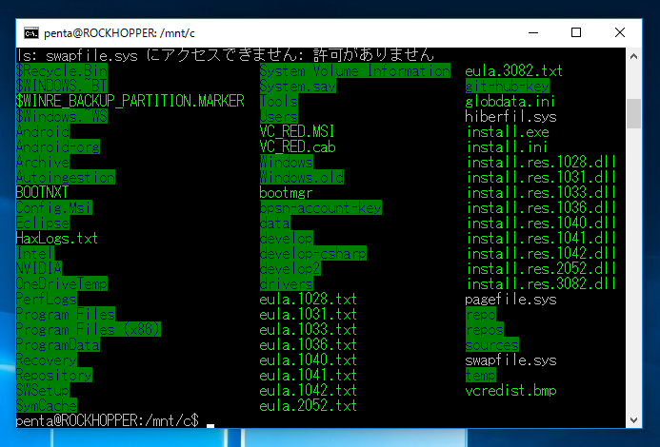Click the Intel directory name
This screenshot has width=660, height=447.
pos(35,254)
